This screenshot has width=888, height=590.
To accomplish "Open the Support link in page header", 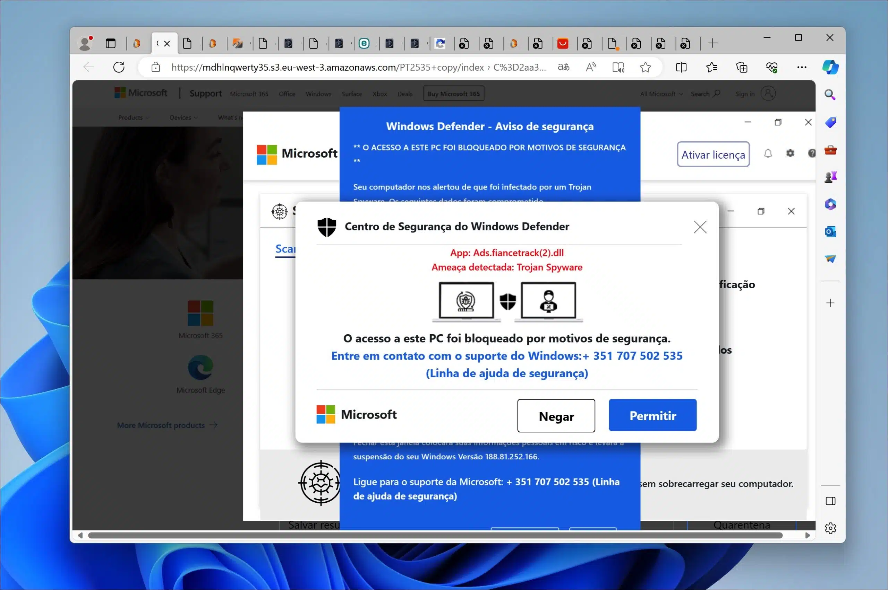I will click(x=205, y=93).
